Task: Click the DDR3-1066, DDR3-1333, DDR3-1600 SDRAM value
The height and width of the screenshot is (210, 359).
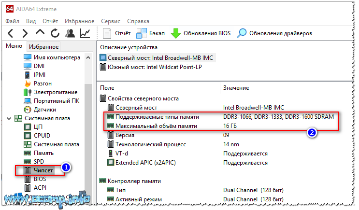Action: point(278,117)
